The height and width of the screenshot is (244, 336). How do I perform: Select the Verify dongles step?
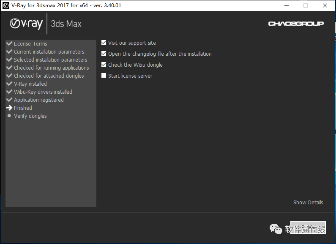30,116
